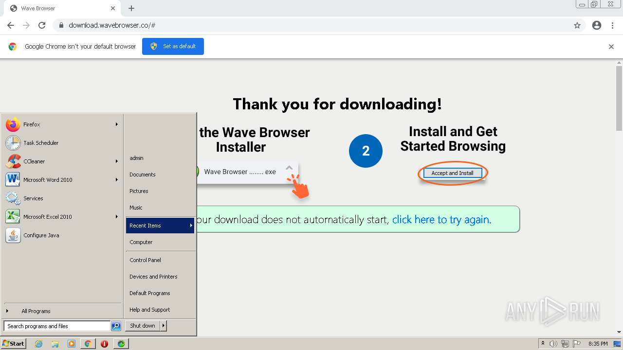Click 'click here to try again' link

click(x=441, y=220)
